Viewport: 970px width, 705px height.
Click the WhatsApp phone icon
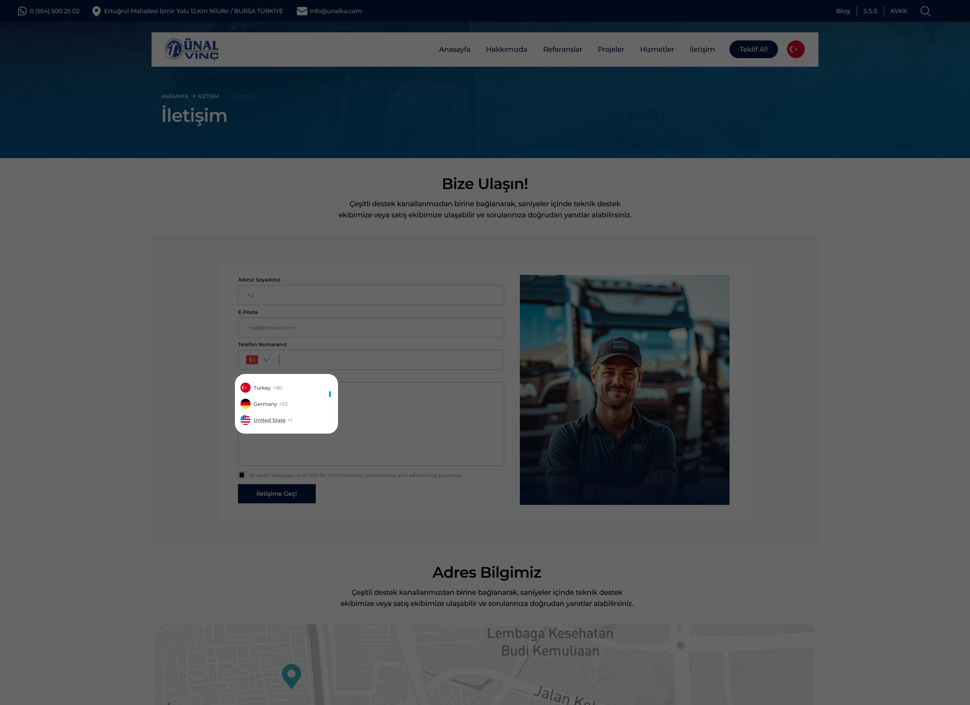[x=22, y=11]
